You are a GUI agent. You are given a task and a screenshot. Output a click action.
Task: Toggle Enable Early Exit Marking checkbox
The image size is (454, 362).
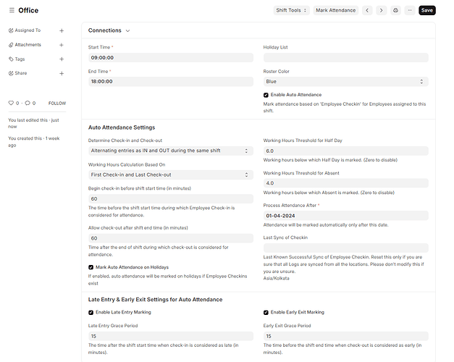point(266,313)
